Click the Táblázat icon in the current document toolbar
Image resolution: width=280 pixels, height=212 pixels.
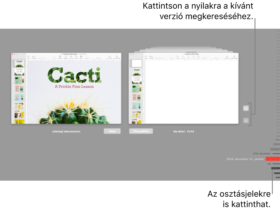(x=60, y=56)
